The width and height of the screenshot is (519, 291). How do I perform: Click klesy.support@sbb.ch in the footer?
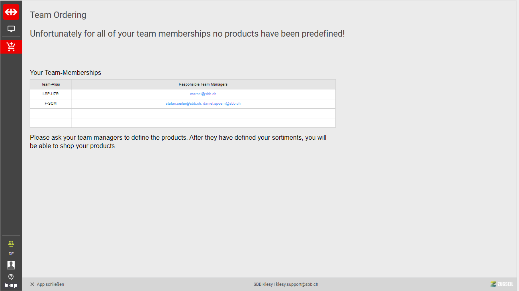[297, 284]
